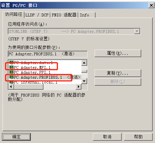Click the PC Adapter.Auto.1 adapter icon
The width and height of the screenshot is (155, 143).
[x=11, y=63]
